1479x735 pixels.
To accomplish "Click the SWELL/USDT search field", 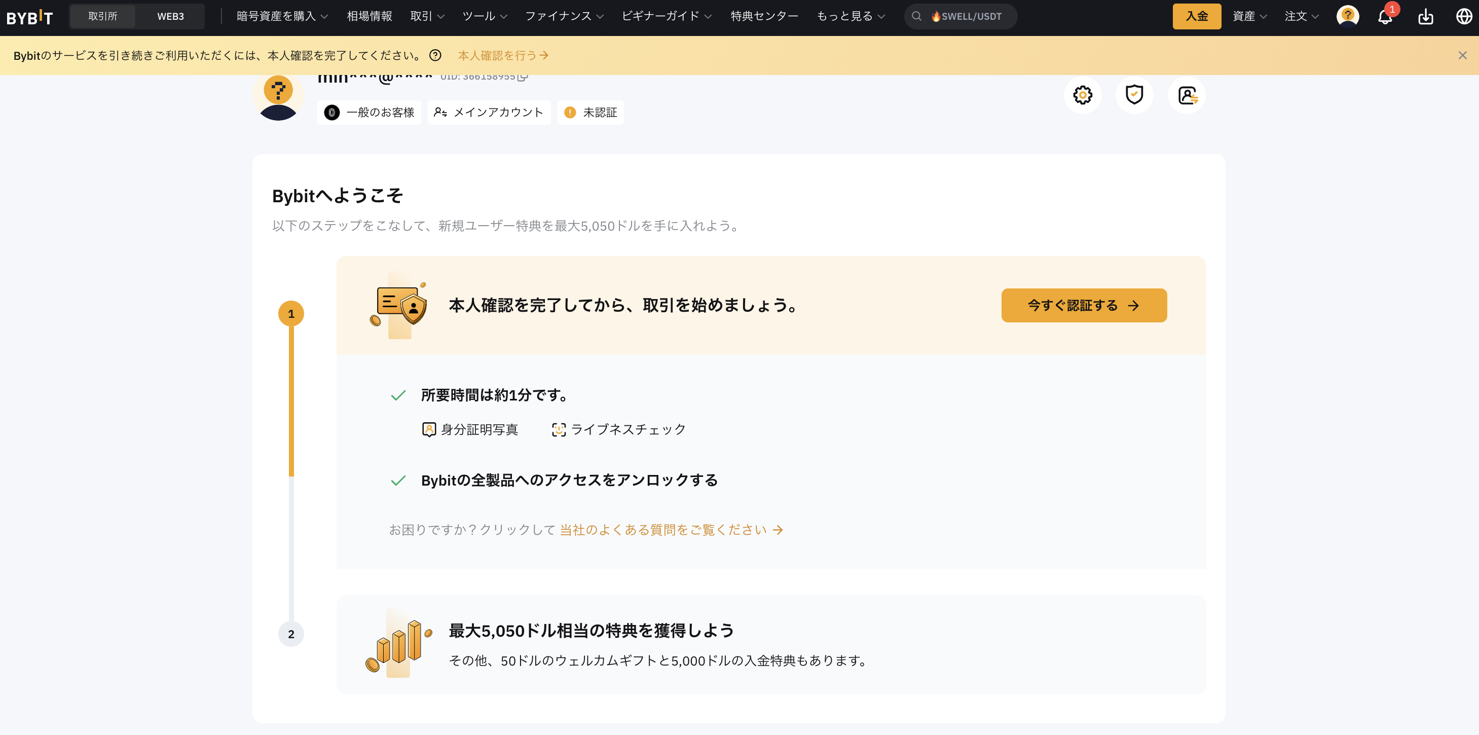I will [x=960, y=17].
